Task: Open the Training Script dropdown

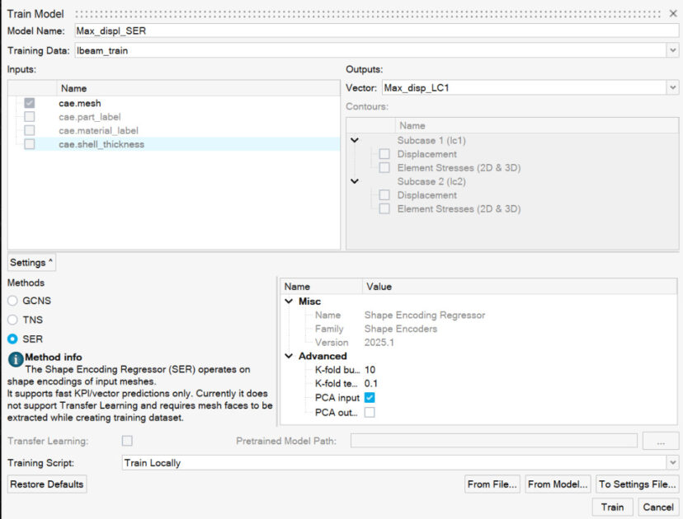Action: [x=672, y=463]
